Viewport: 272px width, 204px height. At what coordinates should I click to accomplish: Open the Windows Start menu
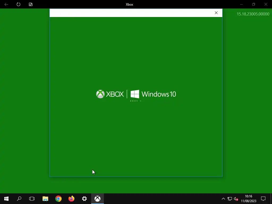(6, 199)
